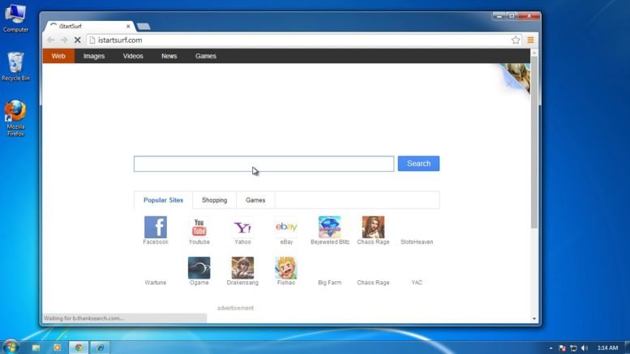The width and height of the screenshot is (630, 354).
Task: Switch to Images search
Action: coord(94,56)
